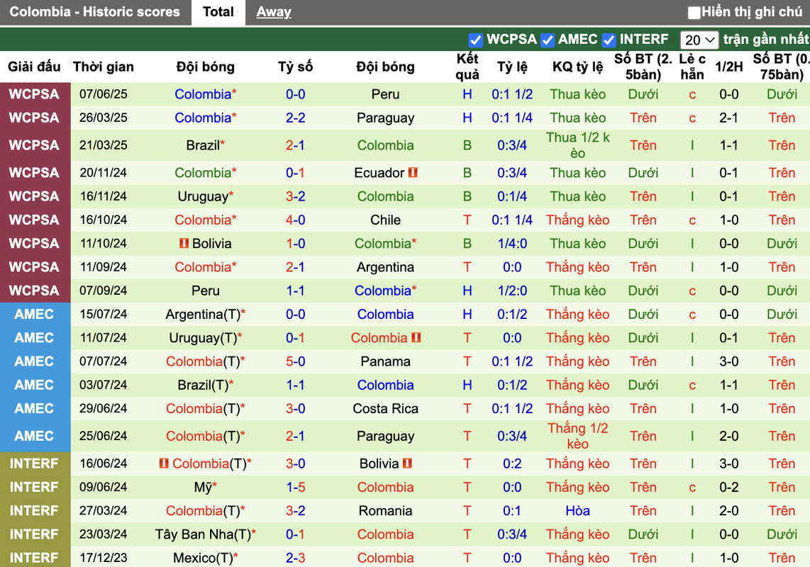Open Chile team link on 16/10/24

click(385, 220)
